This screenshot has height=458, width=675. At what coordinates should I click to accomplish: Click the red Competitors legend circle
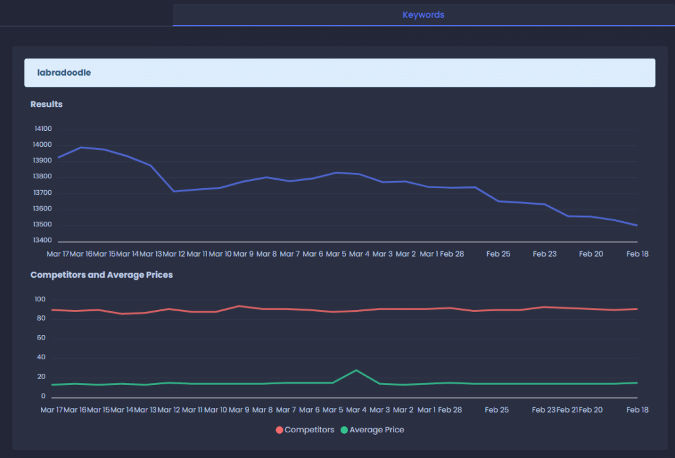(279, 430)
